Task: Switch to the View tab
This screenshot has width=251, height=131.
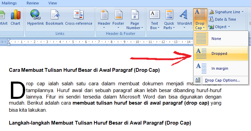Action: (x=52, y=3)
